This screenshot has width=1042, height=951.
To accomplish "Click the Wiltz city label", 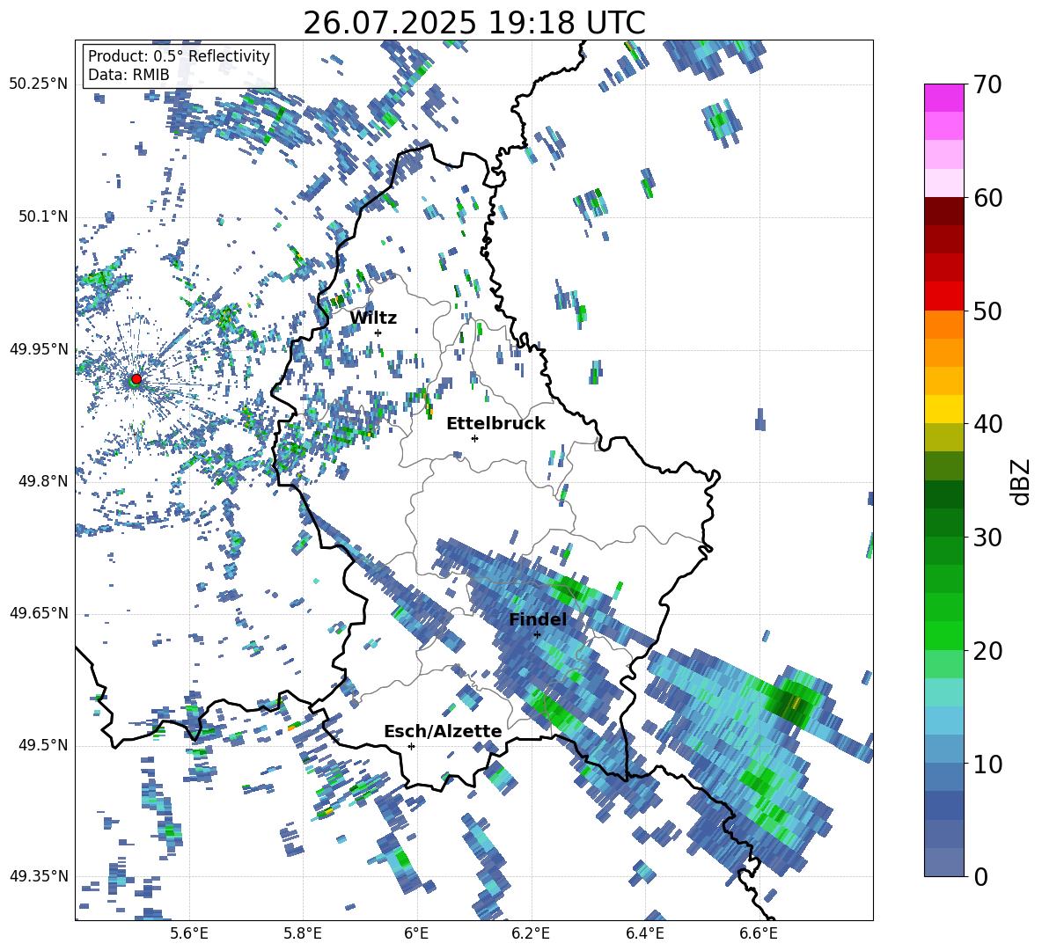I will (x=373, y=318).
